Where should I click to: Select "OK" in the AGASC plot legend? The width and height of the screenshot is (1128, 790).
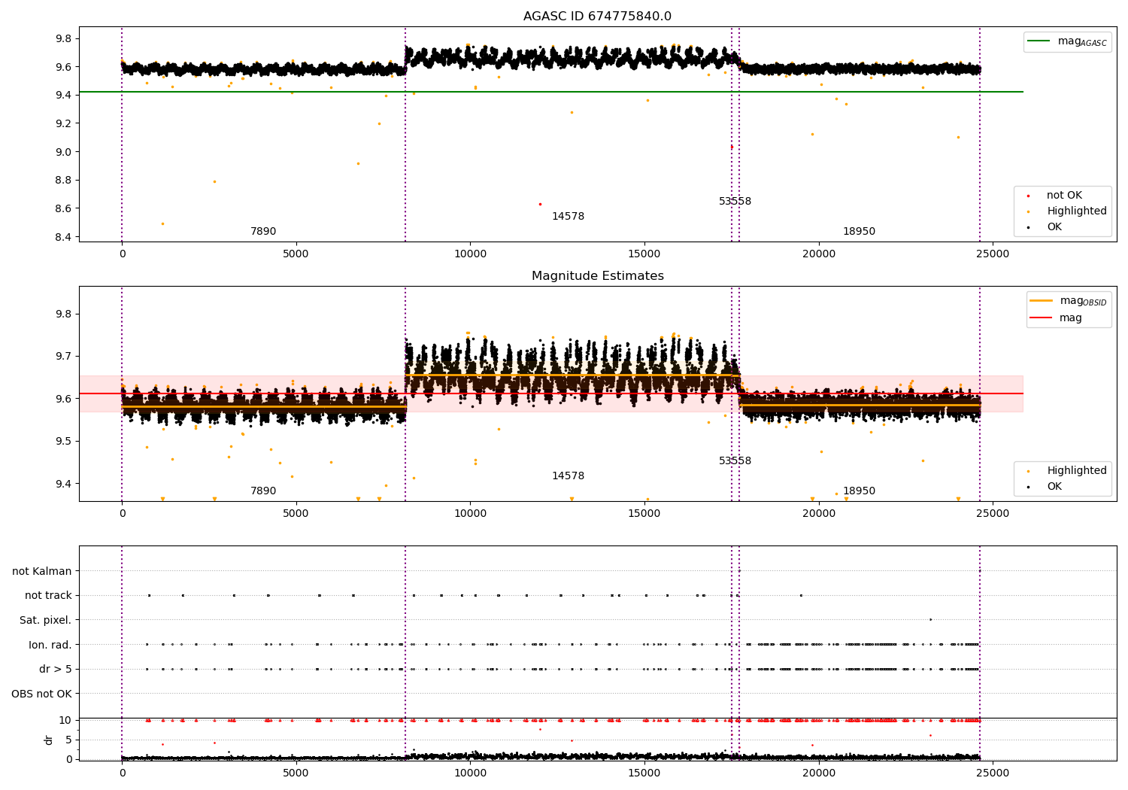coord(1054,227)
